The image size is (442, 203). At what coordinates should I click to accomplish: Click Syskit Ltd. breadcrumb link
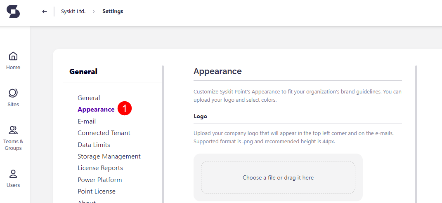click(73, 12)
